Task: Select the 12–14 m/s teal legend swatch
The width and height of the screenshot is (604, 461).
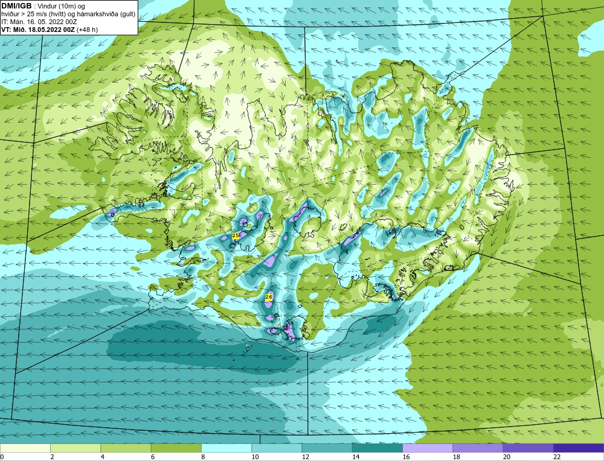Action: (327, 448)
